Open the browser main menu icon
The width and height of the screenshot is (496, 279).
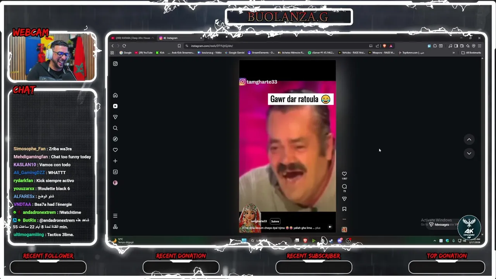[x=479, y=46]
